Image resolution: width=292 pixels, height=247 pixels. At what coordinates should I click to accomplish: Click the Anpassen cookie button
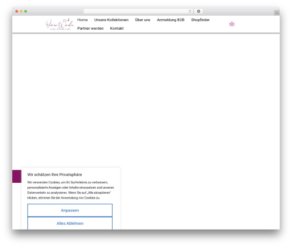70,210
